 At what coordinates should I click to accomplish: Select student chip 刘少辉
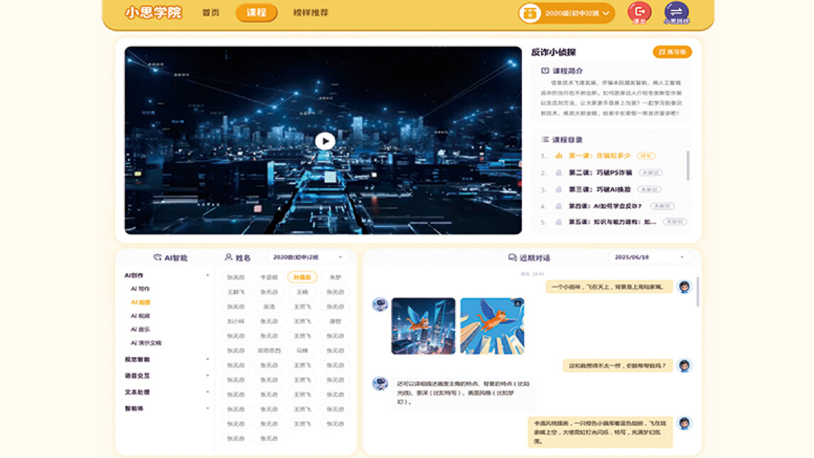click(236, 321)
